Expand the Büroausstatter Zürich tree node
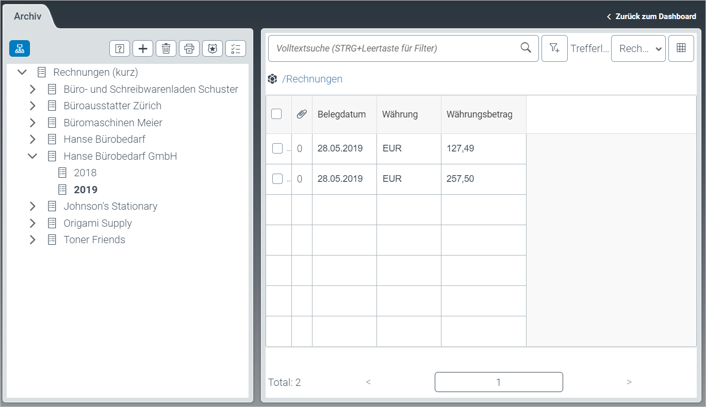Image resolution: width=706 pixels, height=407 pixels. coord(32,106)
